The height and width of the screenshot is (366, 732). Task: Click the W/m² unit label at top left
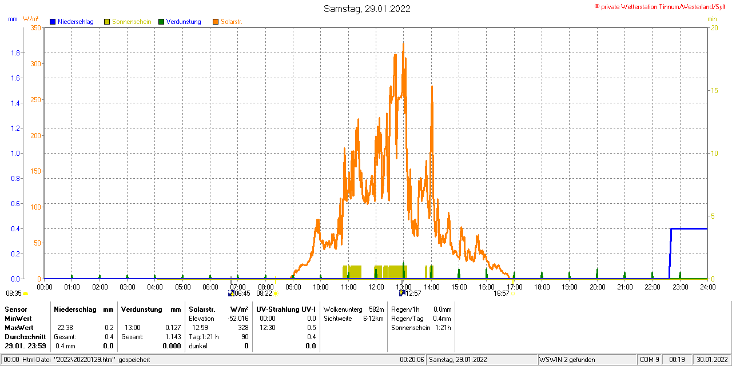click(x=31, y=19)
